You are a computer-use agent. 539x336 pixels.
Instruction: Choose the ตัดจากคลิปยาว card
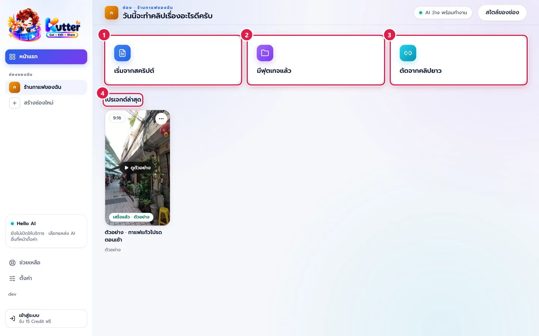pos(459,60)
